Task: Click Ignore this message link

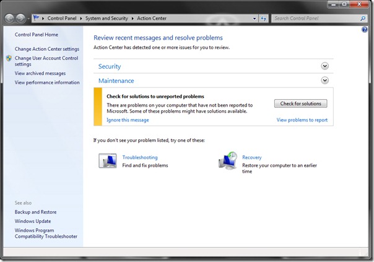Action: [128, 120]
